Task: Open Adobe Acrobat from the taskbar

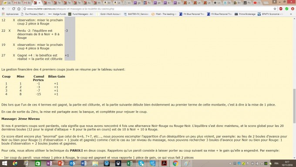Action: point(164,163)
